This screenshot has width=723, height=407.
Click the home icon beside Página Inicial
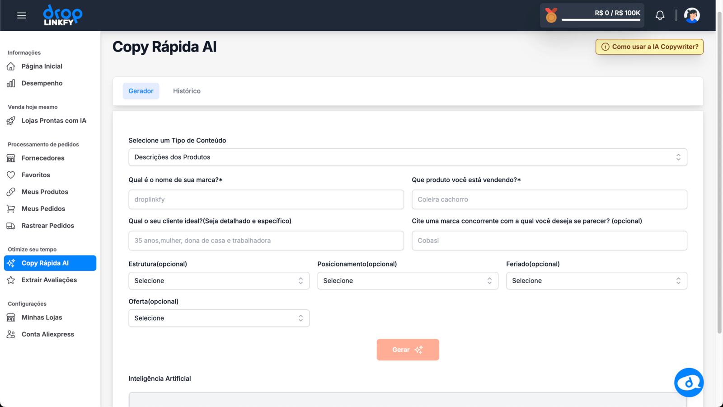tap(11, 66)
